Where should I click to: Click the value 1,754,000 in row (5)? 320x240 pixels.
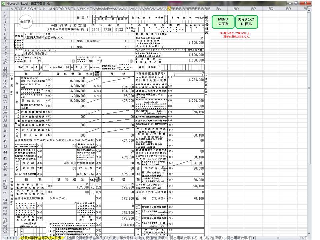coord(196,101)
